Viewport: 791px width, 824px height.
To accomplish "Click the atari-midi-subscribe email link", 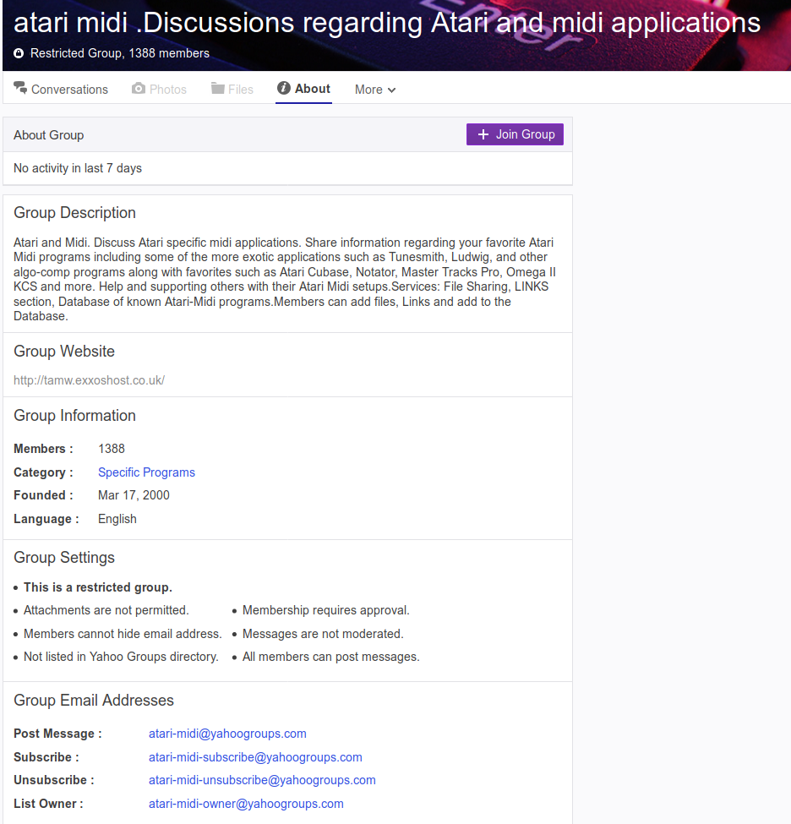I will (255, 756).
